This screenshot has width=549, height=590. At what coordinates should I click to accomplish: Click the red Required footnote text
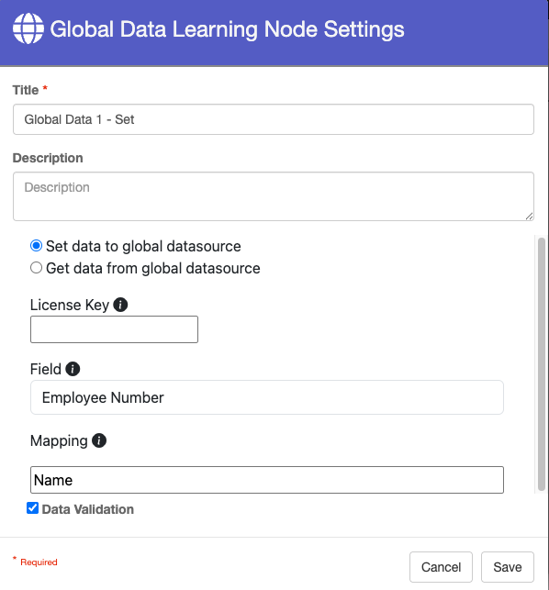click(39, 562)
